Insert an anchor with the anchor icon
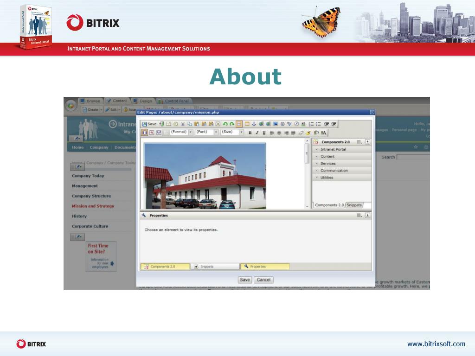The width and height of the screenshot is (475, 356). [x=254, y=124]
